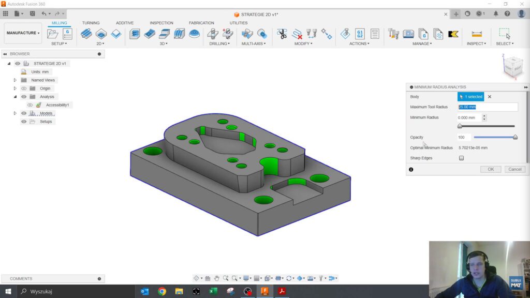Cancel the Minimum Radius Analysis dialog
Image resolution: width=530 pixels, height=298 pixels.
click(x=514, y=169)
